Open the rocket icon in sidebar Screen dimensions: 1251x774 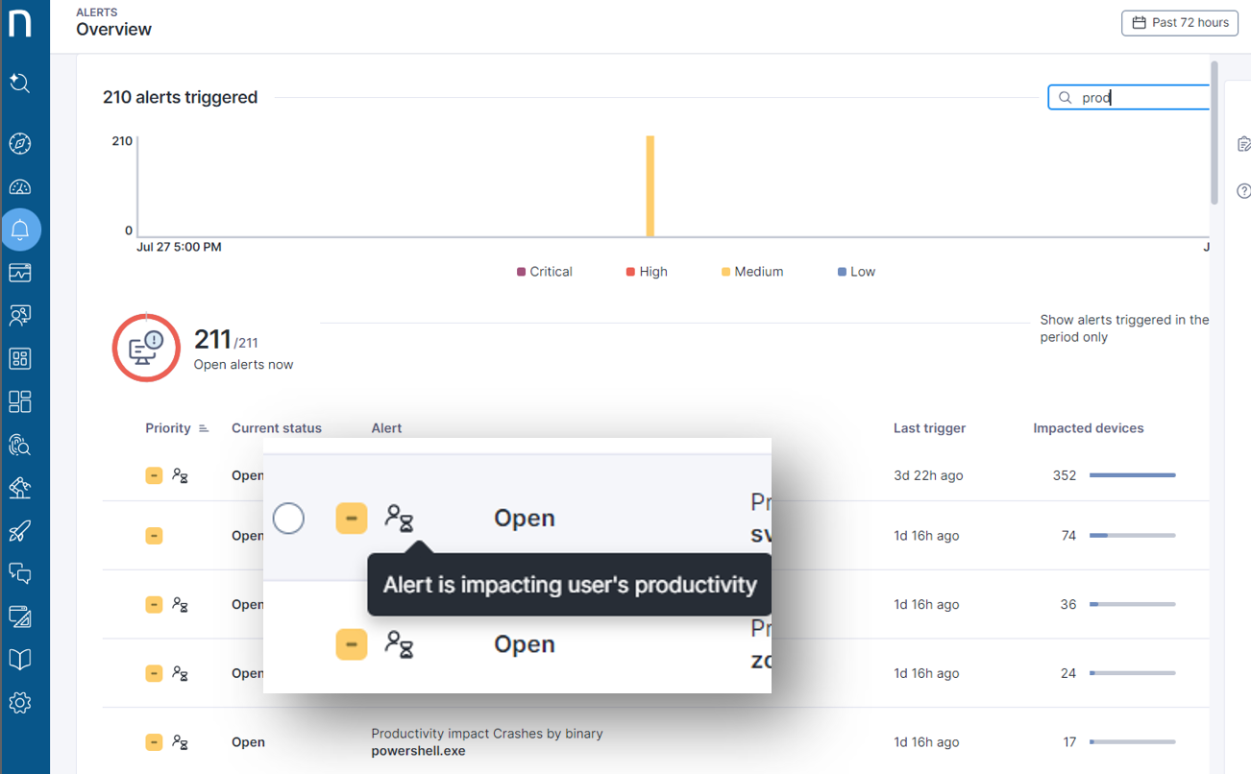tap(20, 531)
